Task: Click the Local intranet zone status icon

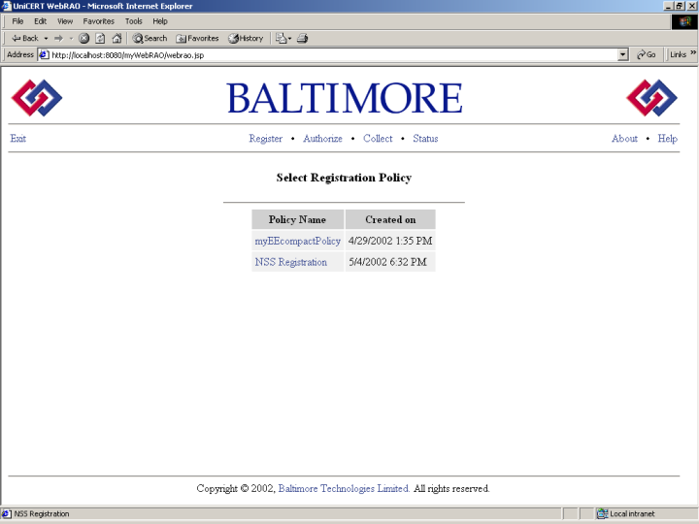Action: (602, 513)
